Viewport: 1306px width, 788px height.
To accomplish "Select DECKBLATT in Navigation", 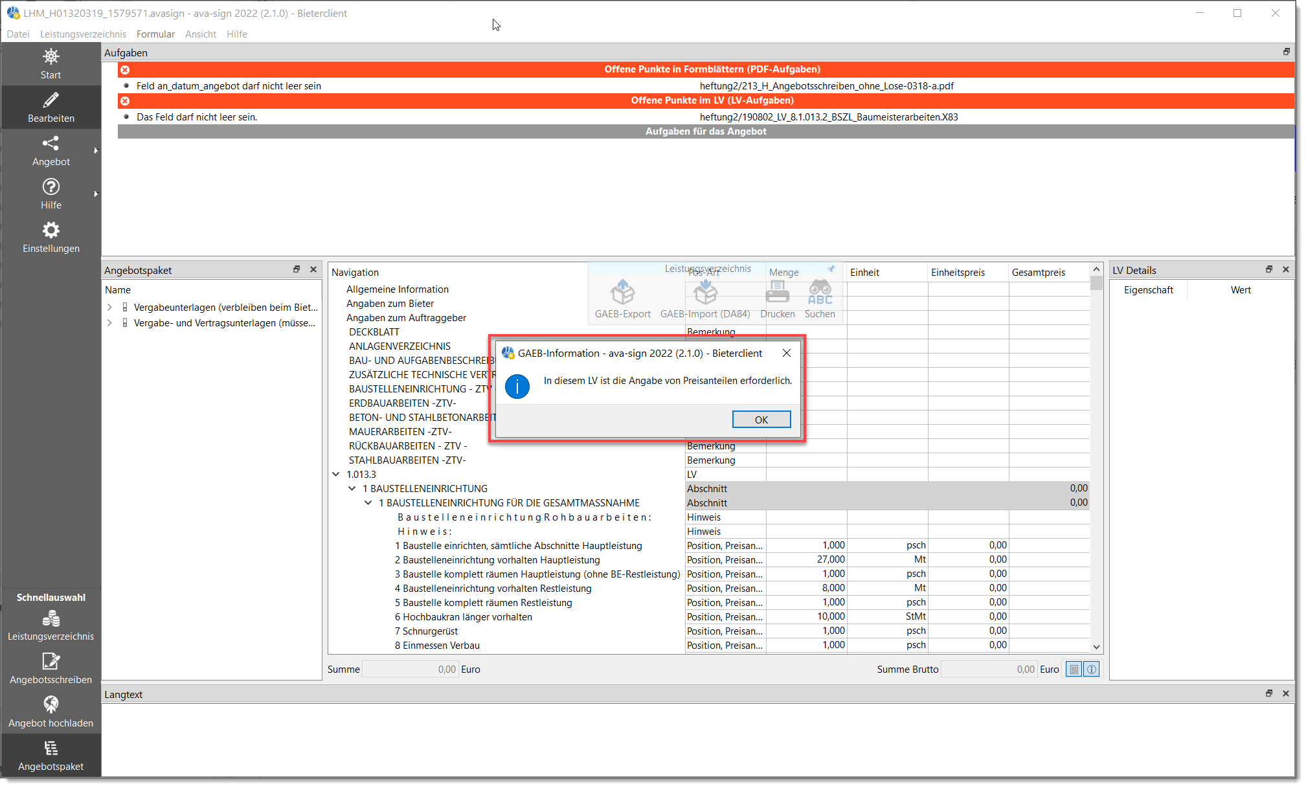I will pyautogui.click(x=374, y=332).
